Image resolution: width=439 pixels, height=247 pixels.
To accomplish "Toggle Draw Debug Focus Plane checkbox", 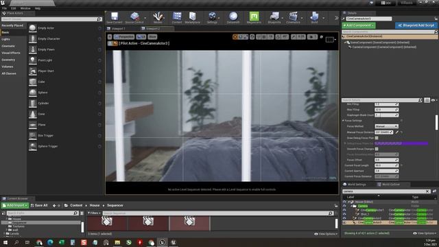I will pos(377,138).
